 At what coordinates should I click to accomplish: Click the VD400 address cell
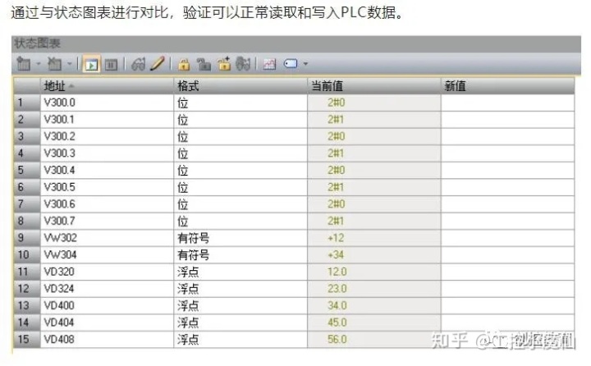[x=107, y=306]
